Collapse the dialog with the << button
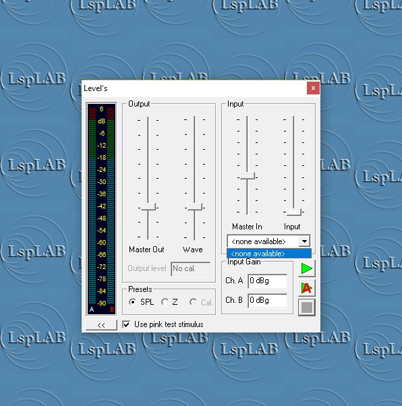The height and width of the screenshot is (406, 402). pos(101,325)
